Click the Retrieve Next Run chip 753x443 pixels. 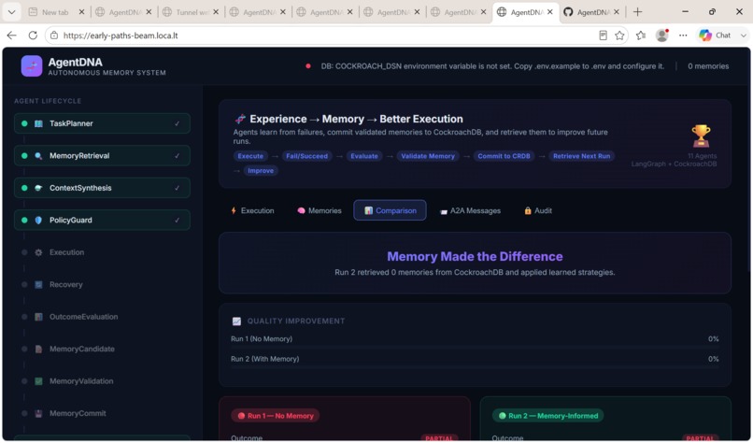[x=581, y=156]
